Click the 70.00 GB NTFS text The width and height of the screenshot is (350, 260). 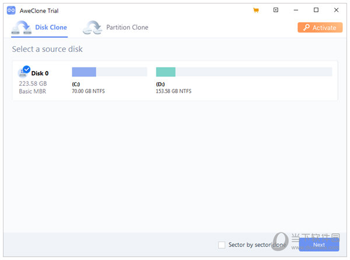[88, 91]
